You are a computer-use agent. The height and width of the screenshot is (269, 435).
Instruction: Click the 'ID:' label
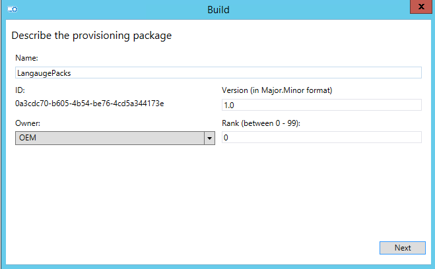point(19,90)
